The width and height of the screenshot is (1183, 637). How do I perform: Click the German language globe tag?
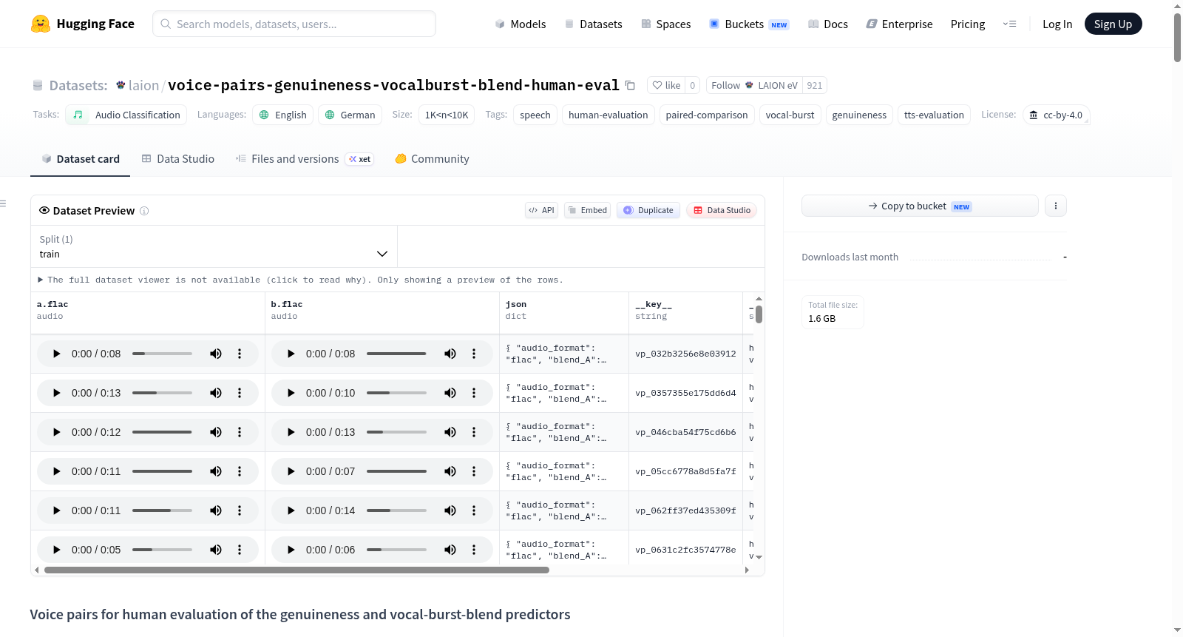point(350,115)
